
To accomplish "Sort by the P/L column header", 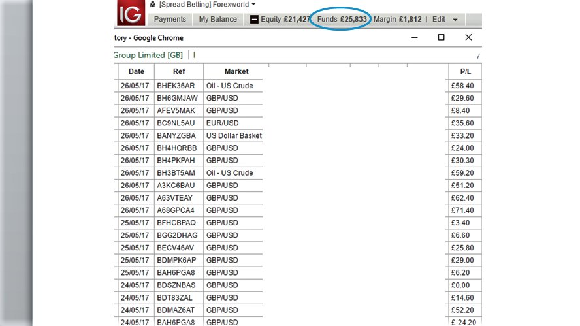I will click(x=465, y=71).
